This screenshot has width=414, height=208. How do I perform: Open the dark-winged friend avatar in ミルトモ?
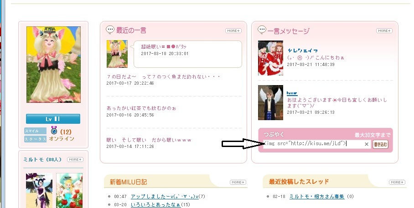pyautogui.click(x=39, y=190)
